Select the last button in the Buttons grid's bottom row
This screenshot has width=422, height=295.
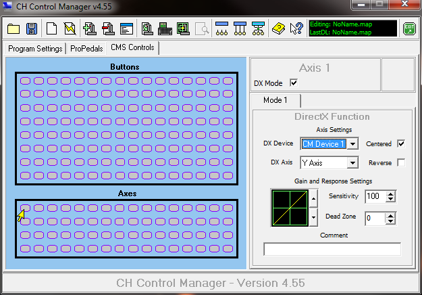(x=228, y=175)
